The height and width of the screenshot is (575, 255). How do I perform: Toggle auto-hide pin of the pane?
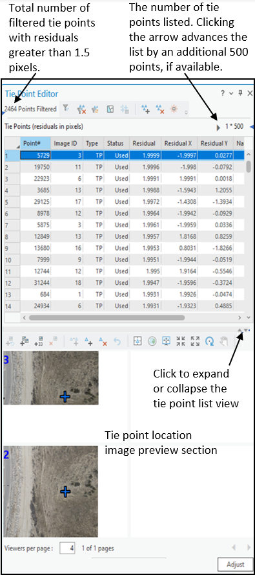[240, 93]
